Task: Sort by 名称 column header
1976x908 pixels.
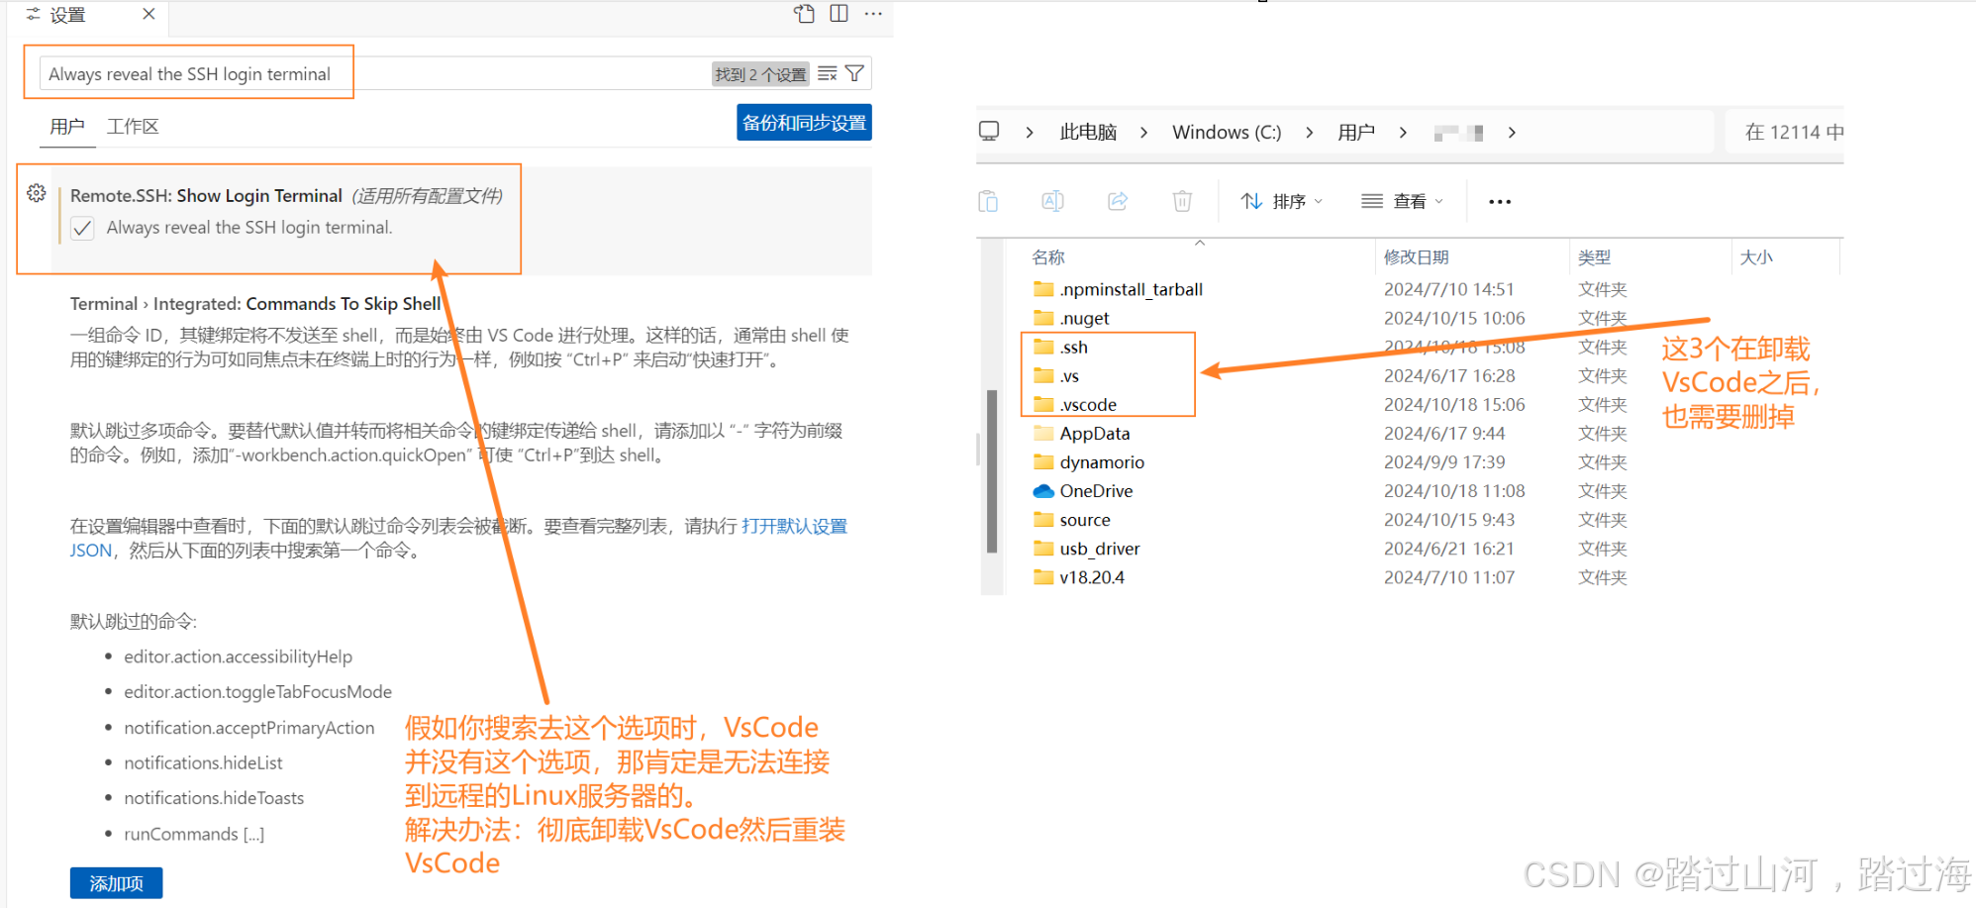Action: pyautogui.click(x=1048, y=257)
